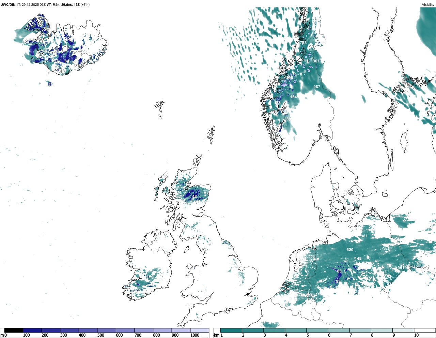Click the '500' label on the metre scale
This screenshot has width=436, height=338.
[x=101, y=335]
